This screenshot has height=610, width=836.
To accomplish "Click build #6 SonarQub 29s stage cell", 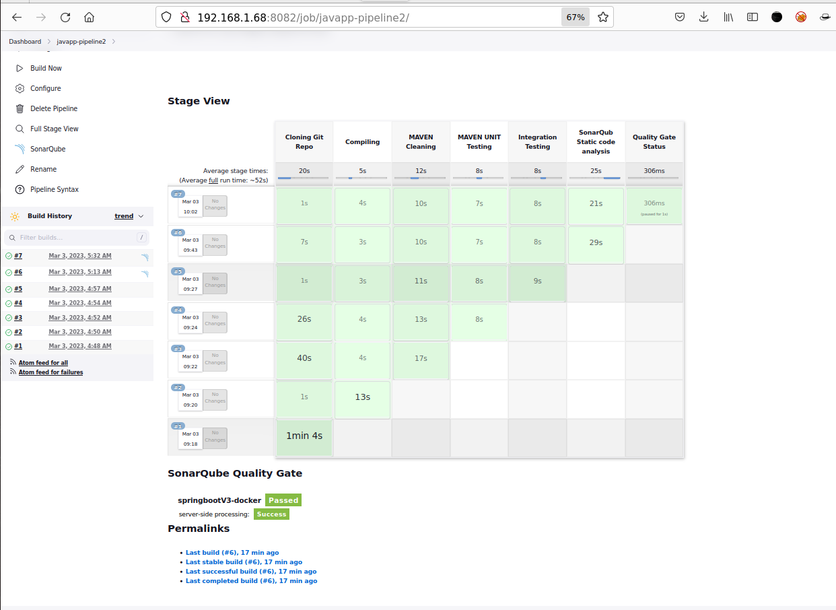I will point(596,245).
